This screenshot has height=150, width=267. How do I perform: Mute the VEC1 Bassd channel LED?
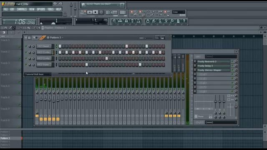(x=26, y=46)
